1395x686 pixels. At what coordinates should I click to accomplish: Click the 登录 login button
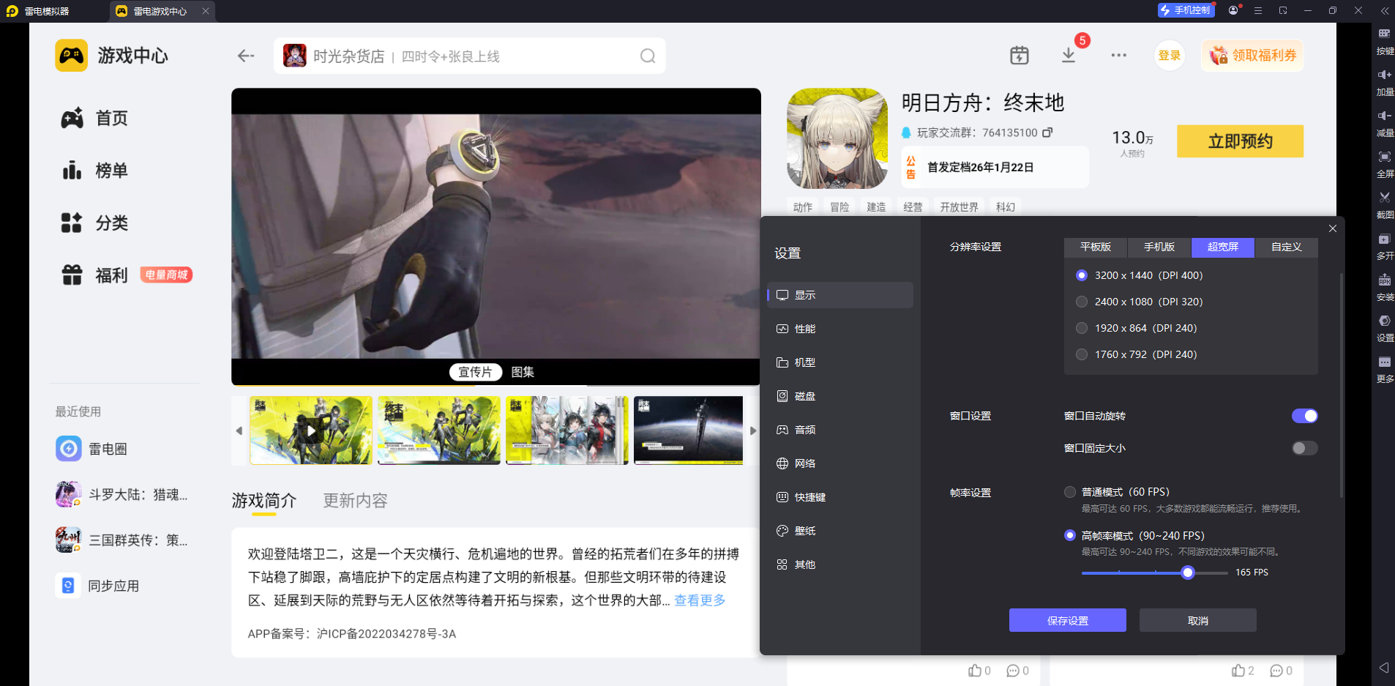pos(1170,56)
